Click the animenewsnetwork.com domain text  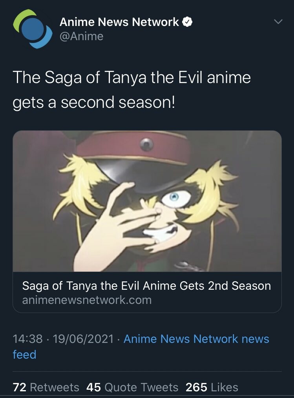click(x=87, y=300)
